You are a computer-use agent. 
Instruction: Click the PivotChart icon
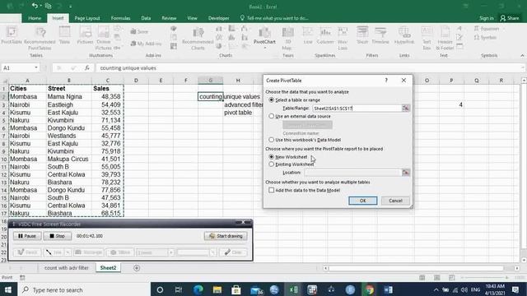click(x=264, y=35)
